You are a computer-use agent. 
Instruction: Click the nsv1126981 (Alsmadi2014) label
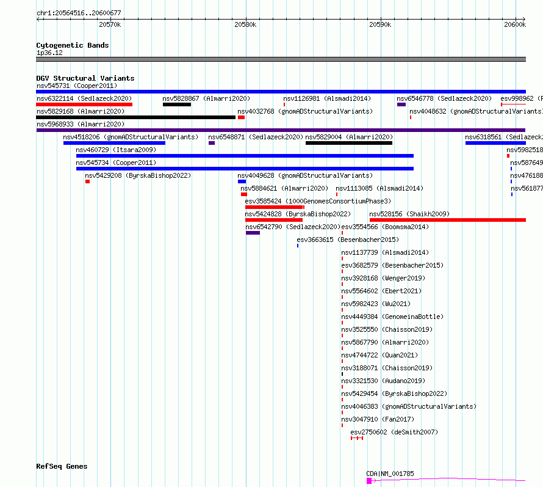point(327,98)
